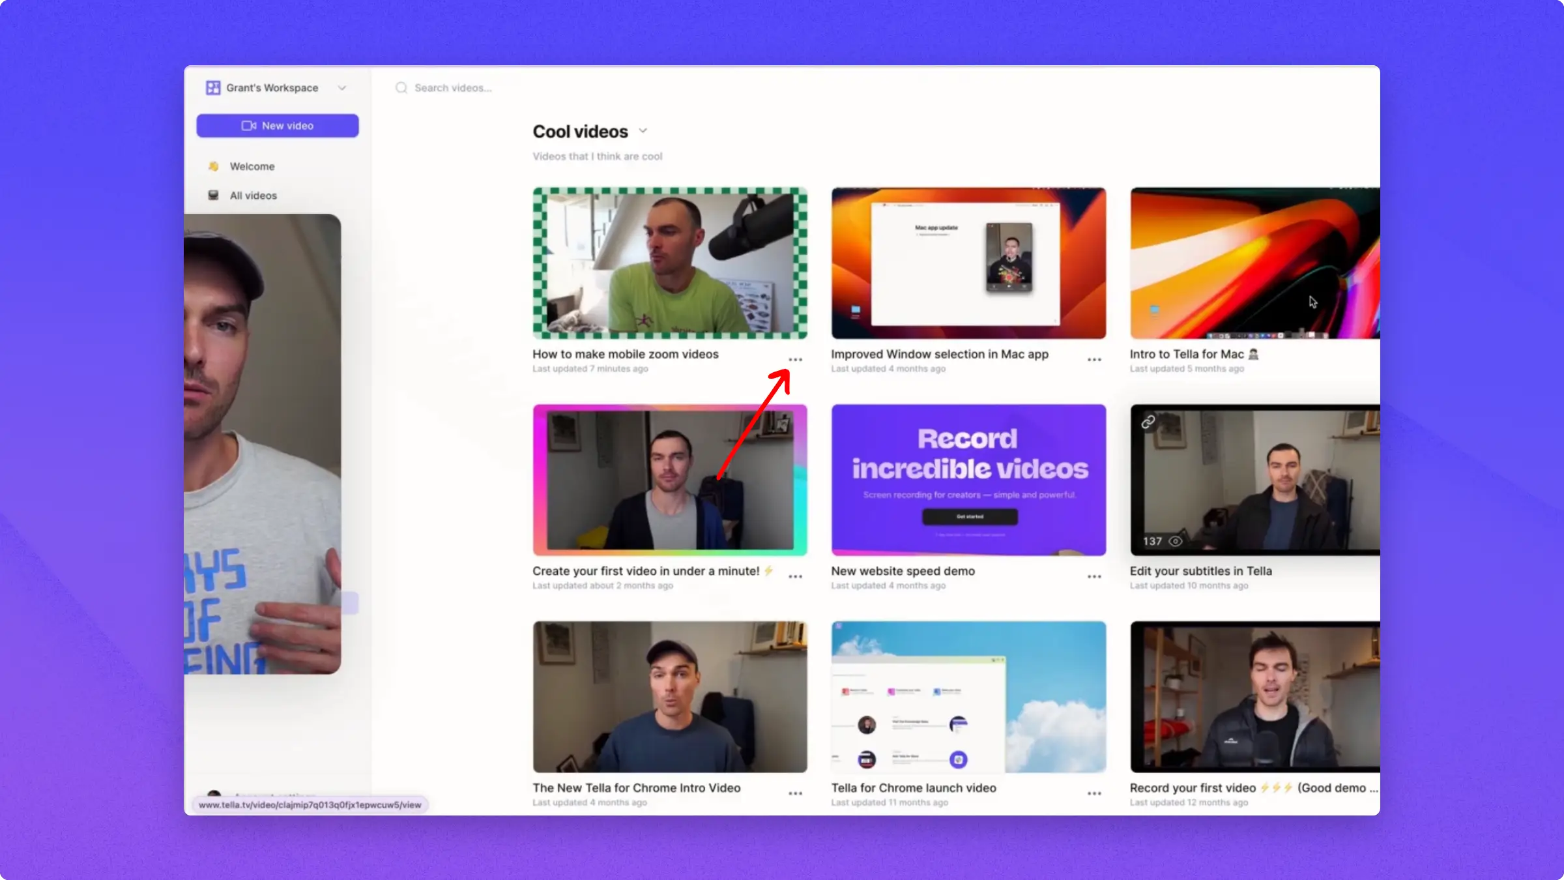Click 'Last updated 11 months ago' text

click(890, 802)
